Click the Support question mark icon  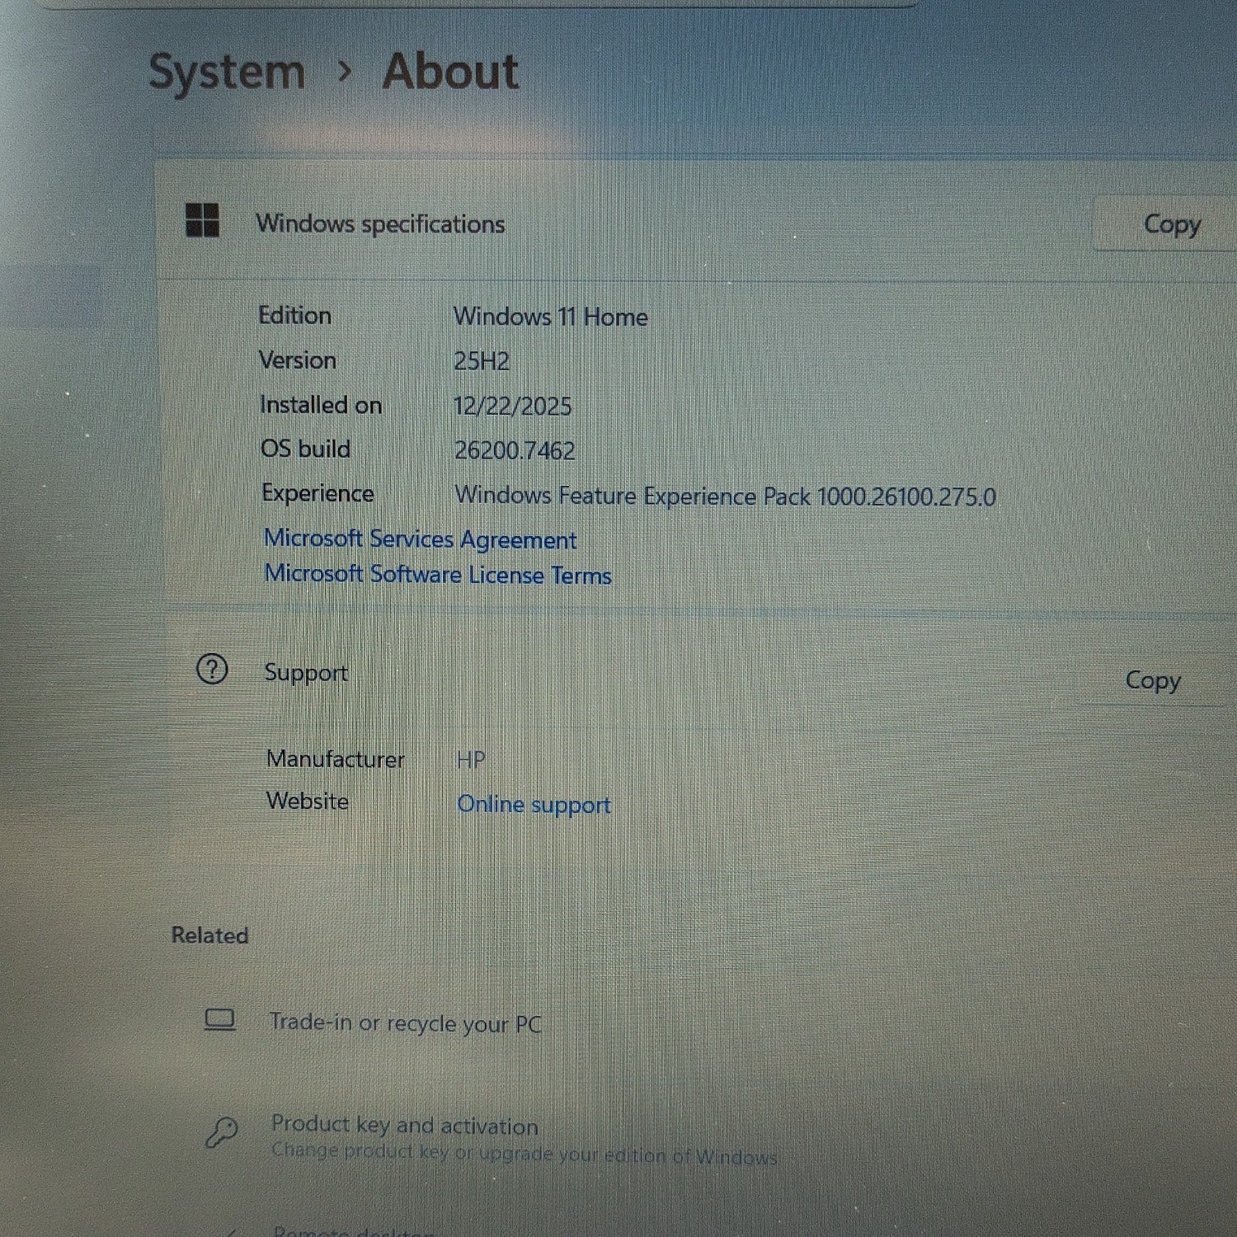(x=212, y=670)
